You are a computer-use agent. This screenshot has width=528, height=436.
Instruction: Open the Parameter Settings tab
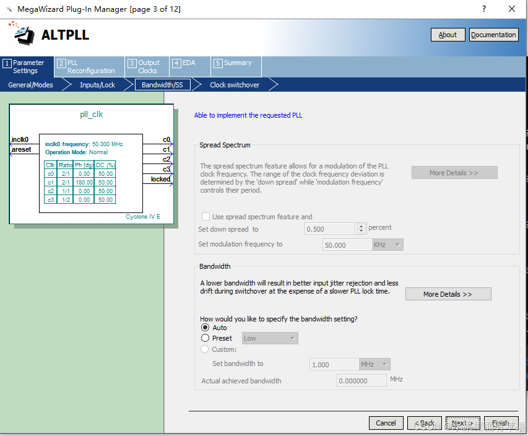coord(27,67)
